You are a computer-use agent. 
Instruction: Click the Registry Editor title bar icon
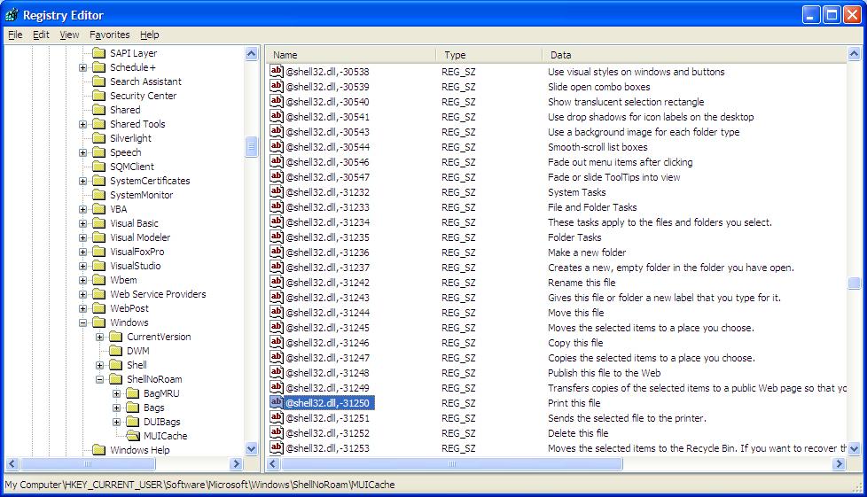[x=12, y=15]
